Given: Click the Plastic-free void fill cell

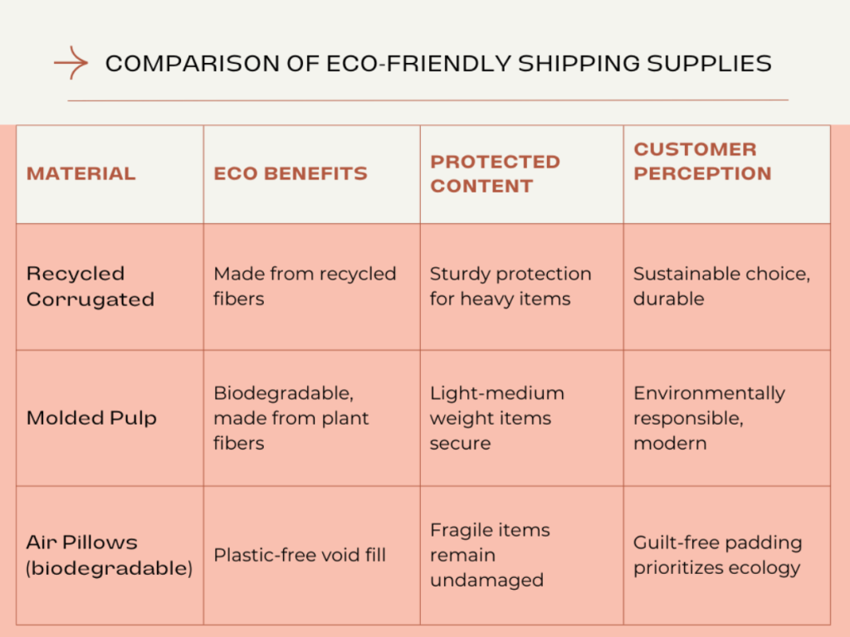Looking at the screenshot, I should [x=300, y=555].
